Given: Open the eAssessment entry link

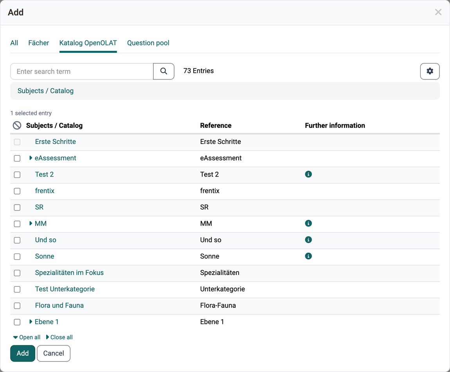Looking at the screenshot, I should [56, 158].
